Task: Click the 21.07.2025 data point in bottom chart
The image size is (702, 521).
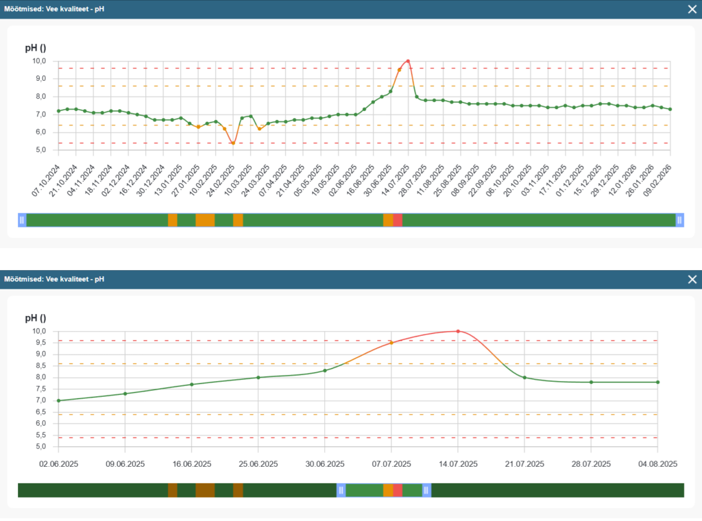Action: click(x=524, y=378)
